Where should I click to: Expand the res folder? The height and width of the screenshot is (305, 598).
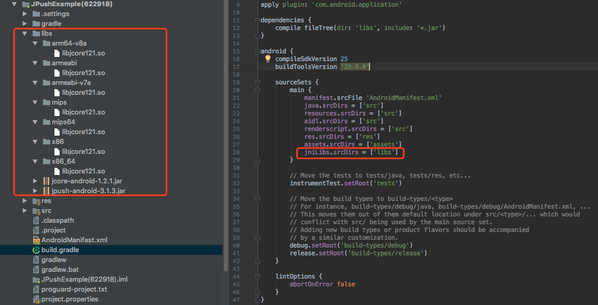click(x=25, y=200)
